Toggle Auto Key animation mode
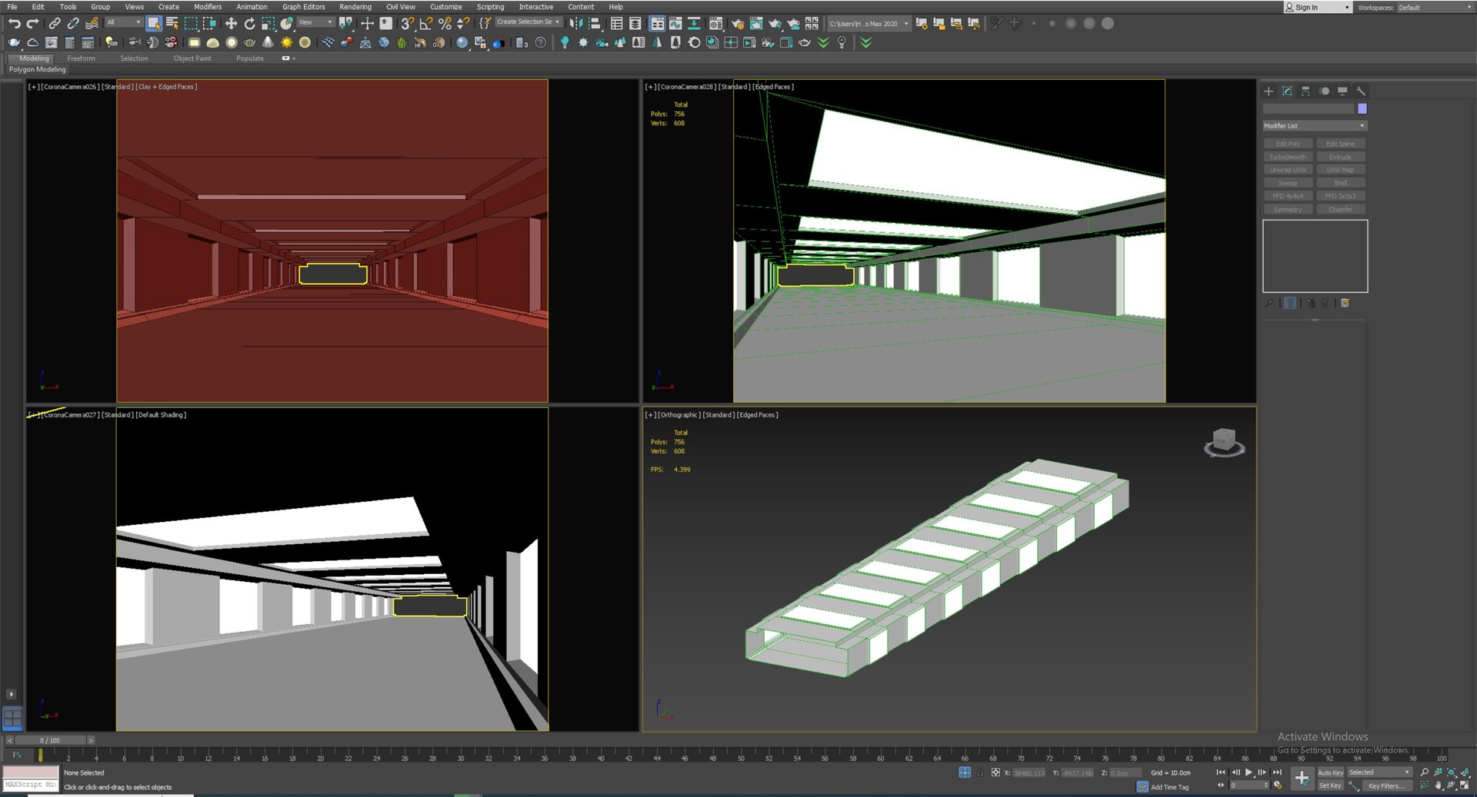 click(1330, 772)
